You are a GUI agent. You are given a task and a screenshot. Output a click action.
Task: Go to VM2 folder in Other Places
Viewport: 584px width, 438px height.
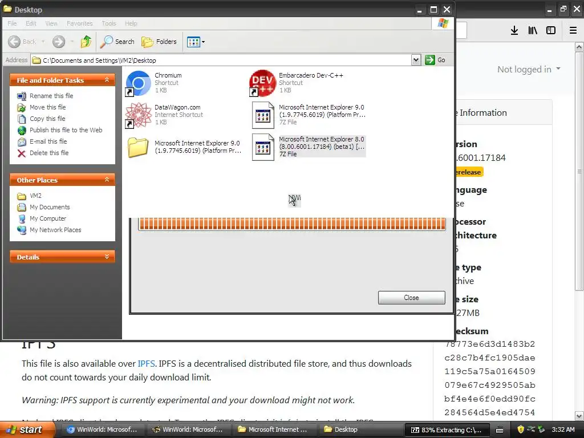pyautogui.click(x=35, y=196)
